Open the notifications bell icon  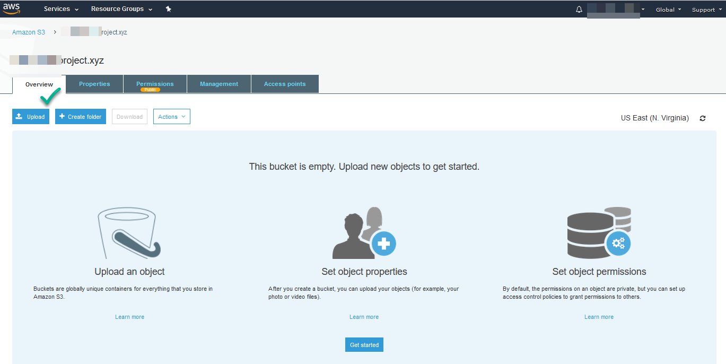pos(579,10)
